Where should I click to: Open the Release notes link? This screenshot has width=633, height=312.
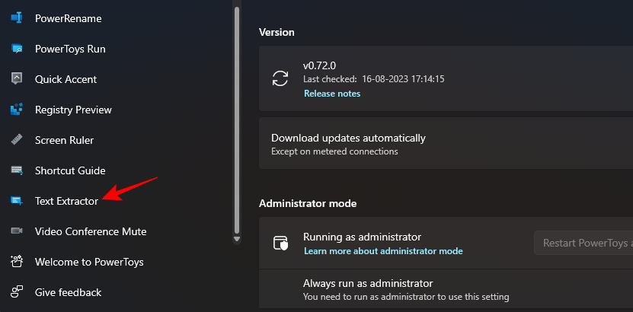point(332,94)
